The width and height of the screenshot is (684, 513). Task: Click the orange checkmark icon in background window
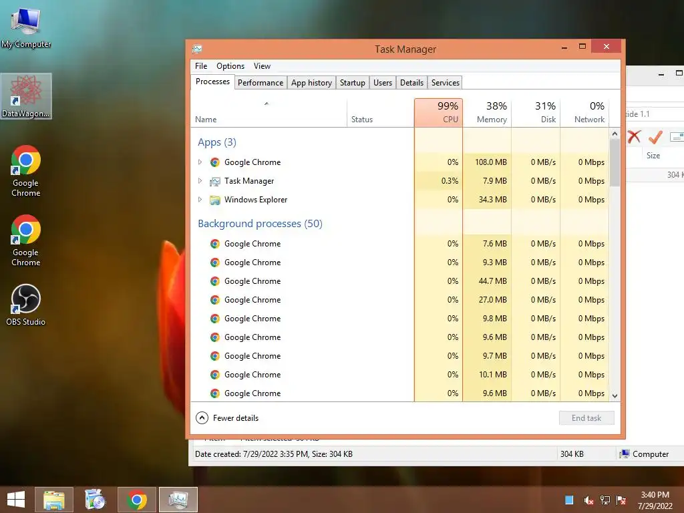click(x=655, y=137)
